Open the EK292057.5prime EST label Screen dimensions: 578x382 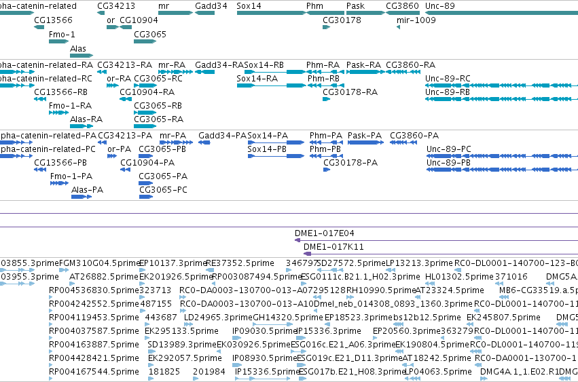click(185, 358)
